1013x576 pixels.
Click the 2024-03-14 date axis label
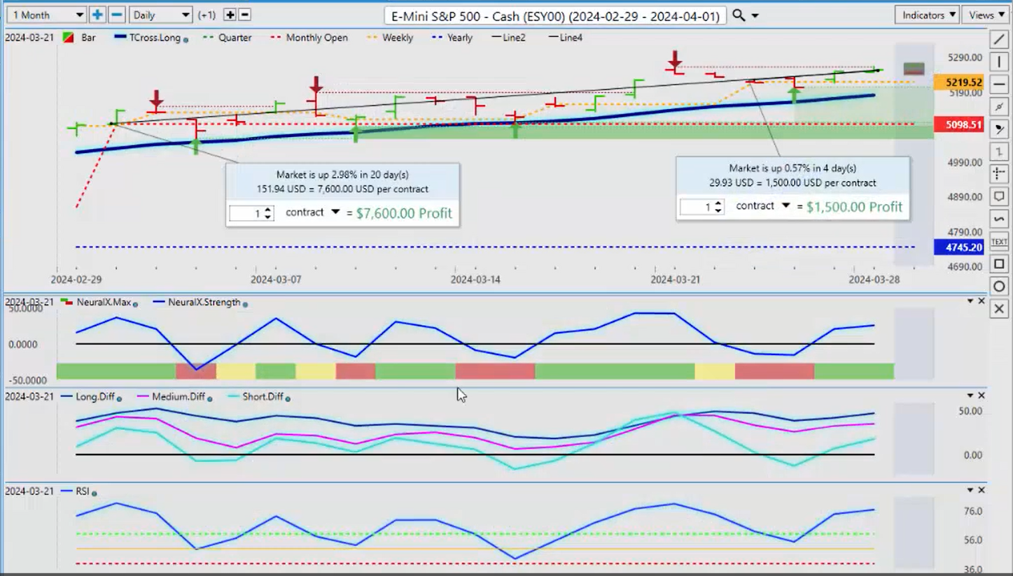475,280
